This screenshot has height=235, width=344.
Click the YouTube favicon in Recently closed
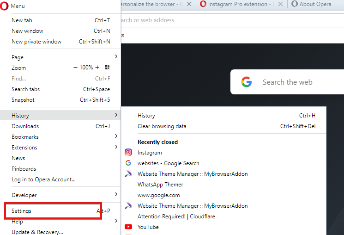(x=128, y=227)
